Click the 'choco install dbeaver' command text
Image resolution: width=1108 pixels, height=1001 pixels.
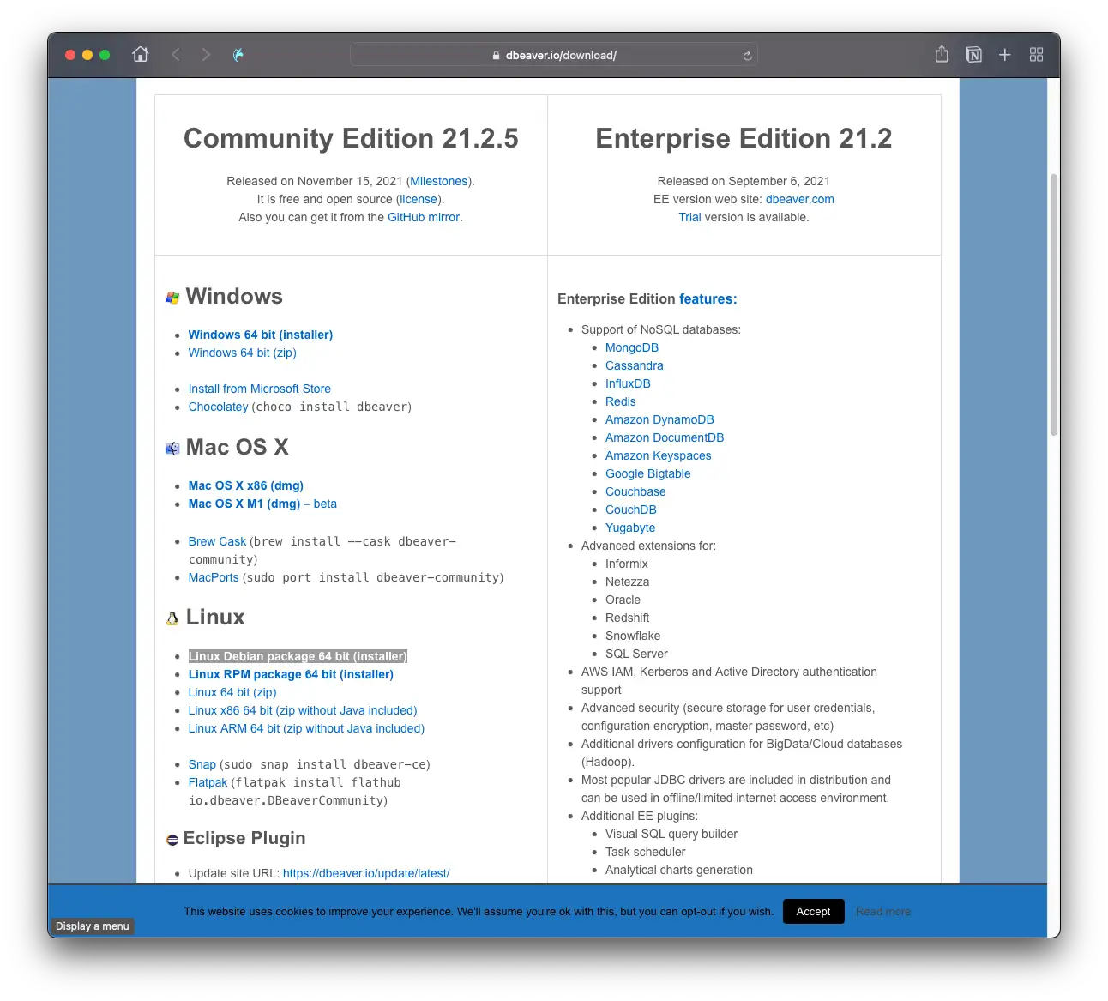[x=331, y=407]
